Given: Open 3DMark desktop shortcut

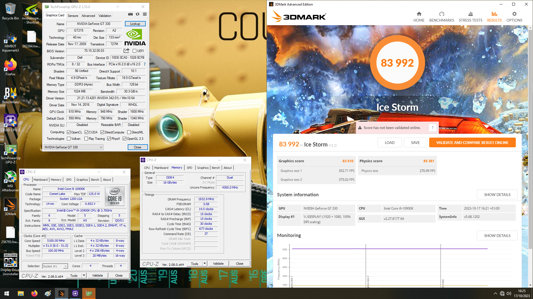Looking at the screenshot, I should pyautogui.click(x=11, y=207).
